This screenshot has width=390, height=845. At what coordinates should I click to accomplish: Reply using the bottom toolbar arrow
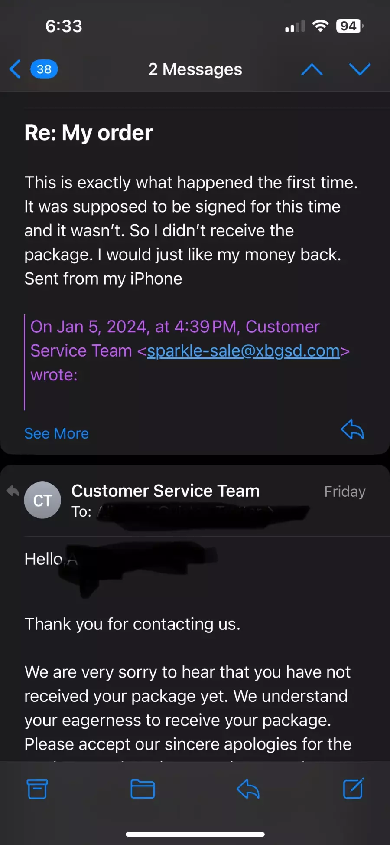point(248,789)
